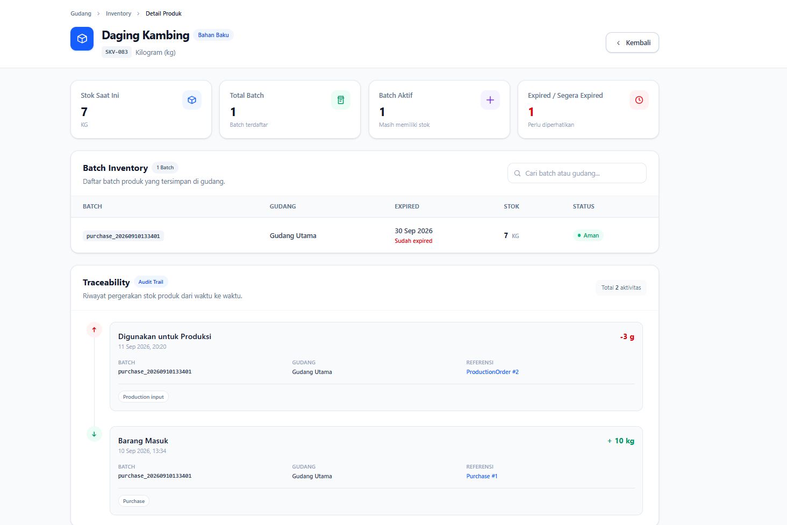Click the SKV-083 product code tag
787x525 pixels.
click(x=117, y=52)
